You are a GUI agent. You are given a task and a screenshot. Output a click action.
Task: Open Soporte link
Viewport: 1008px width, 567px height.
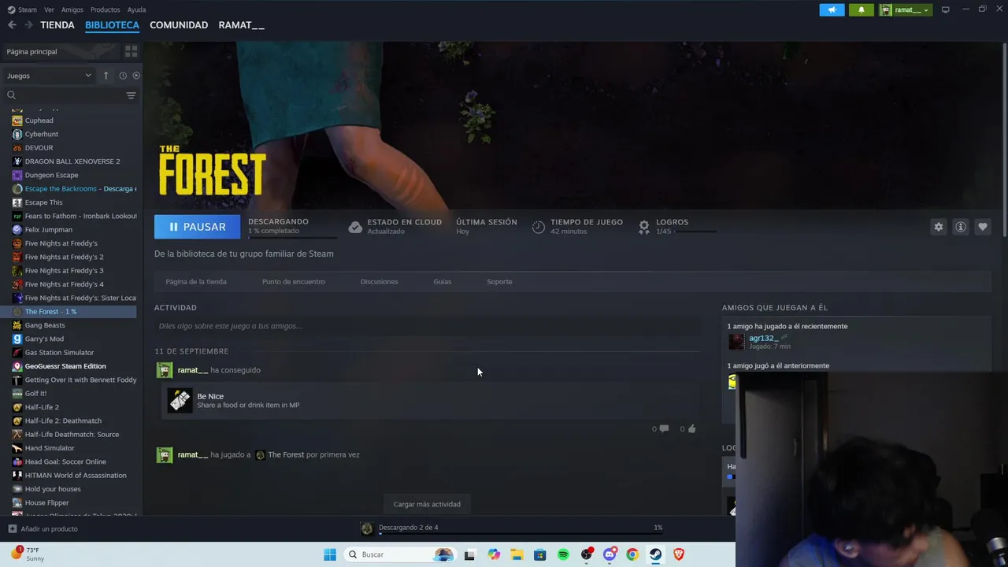[x=499, y=281]
